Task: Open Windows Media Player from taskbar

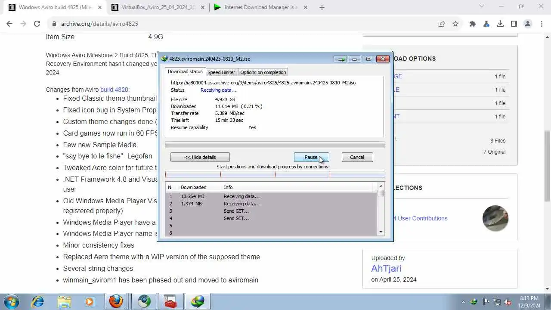Action: pyautogui.click(x=90, y=301)
